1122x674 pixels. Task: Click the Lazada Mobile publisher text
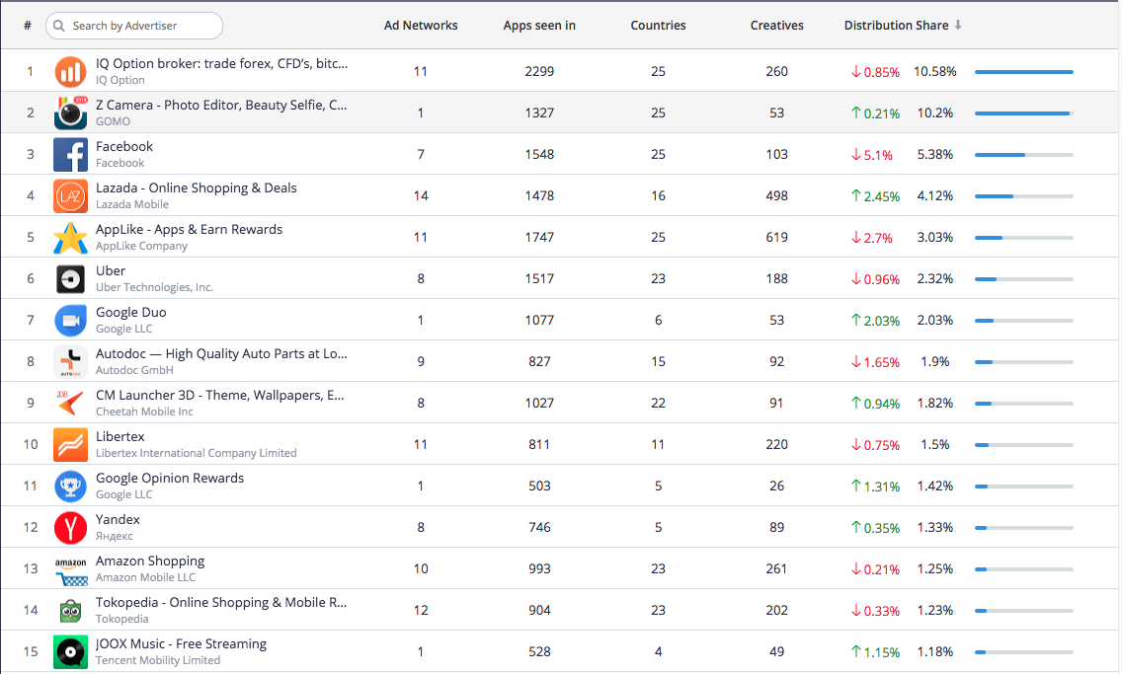132,204
